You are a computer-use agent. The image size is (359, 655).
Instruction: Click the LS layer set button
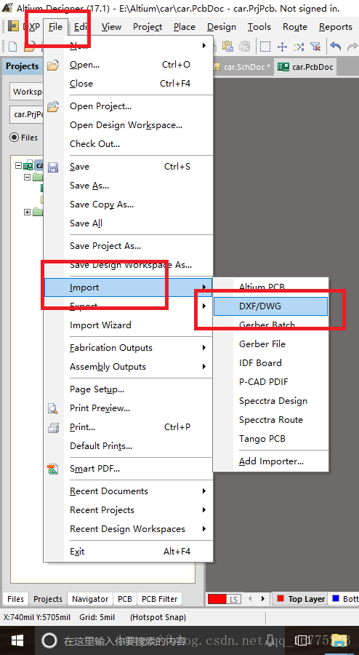pyautogui.click(x=233, y=599)
